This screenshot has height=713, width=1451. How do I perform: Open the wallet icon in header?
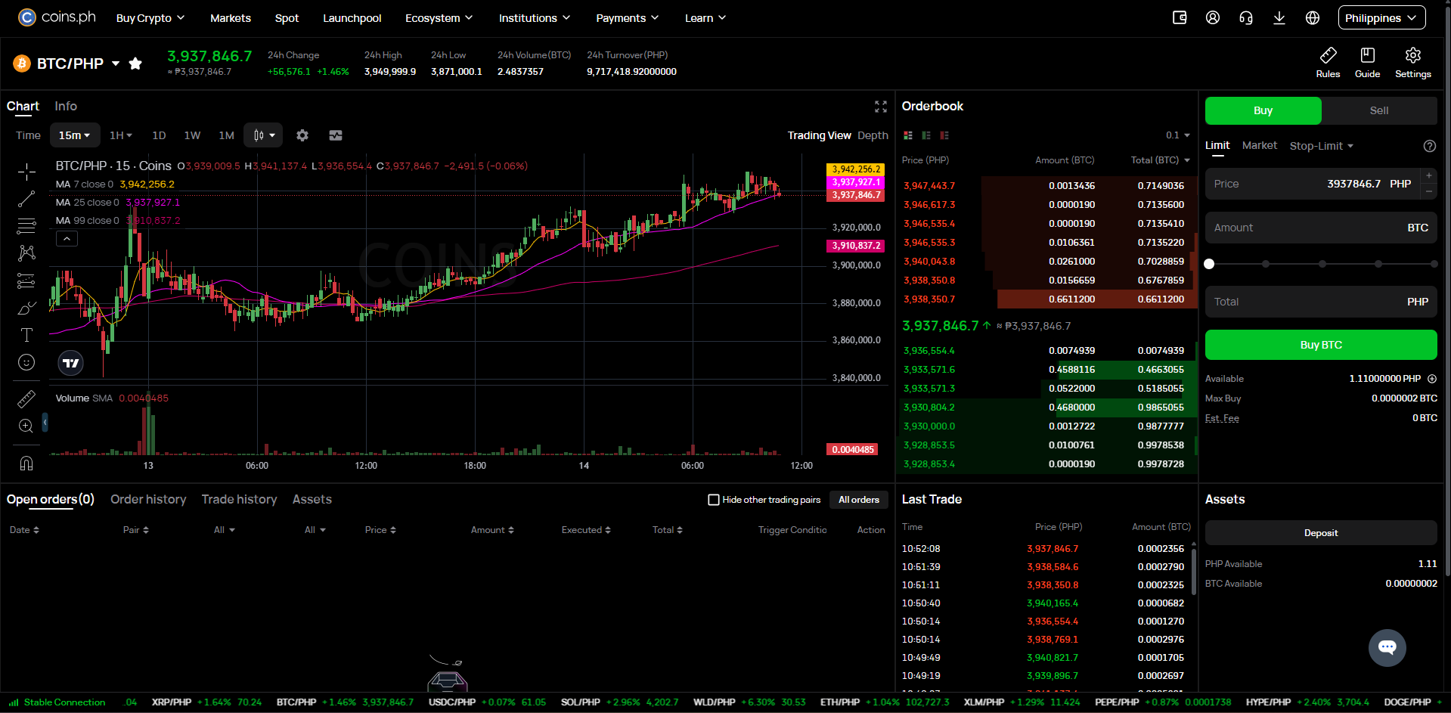1180,17
